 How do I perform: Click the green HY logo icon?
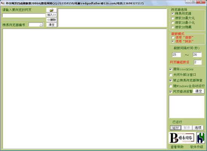tap(201, 138)
